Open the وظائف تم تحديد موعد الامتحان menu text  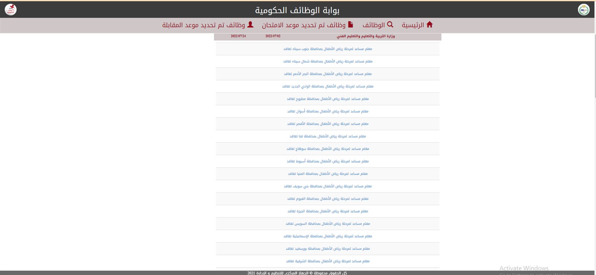point(304,25)
